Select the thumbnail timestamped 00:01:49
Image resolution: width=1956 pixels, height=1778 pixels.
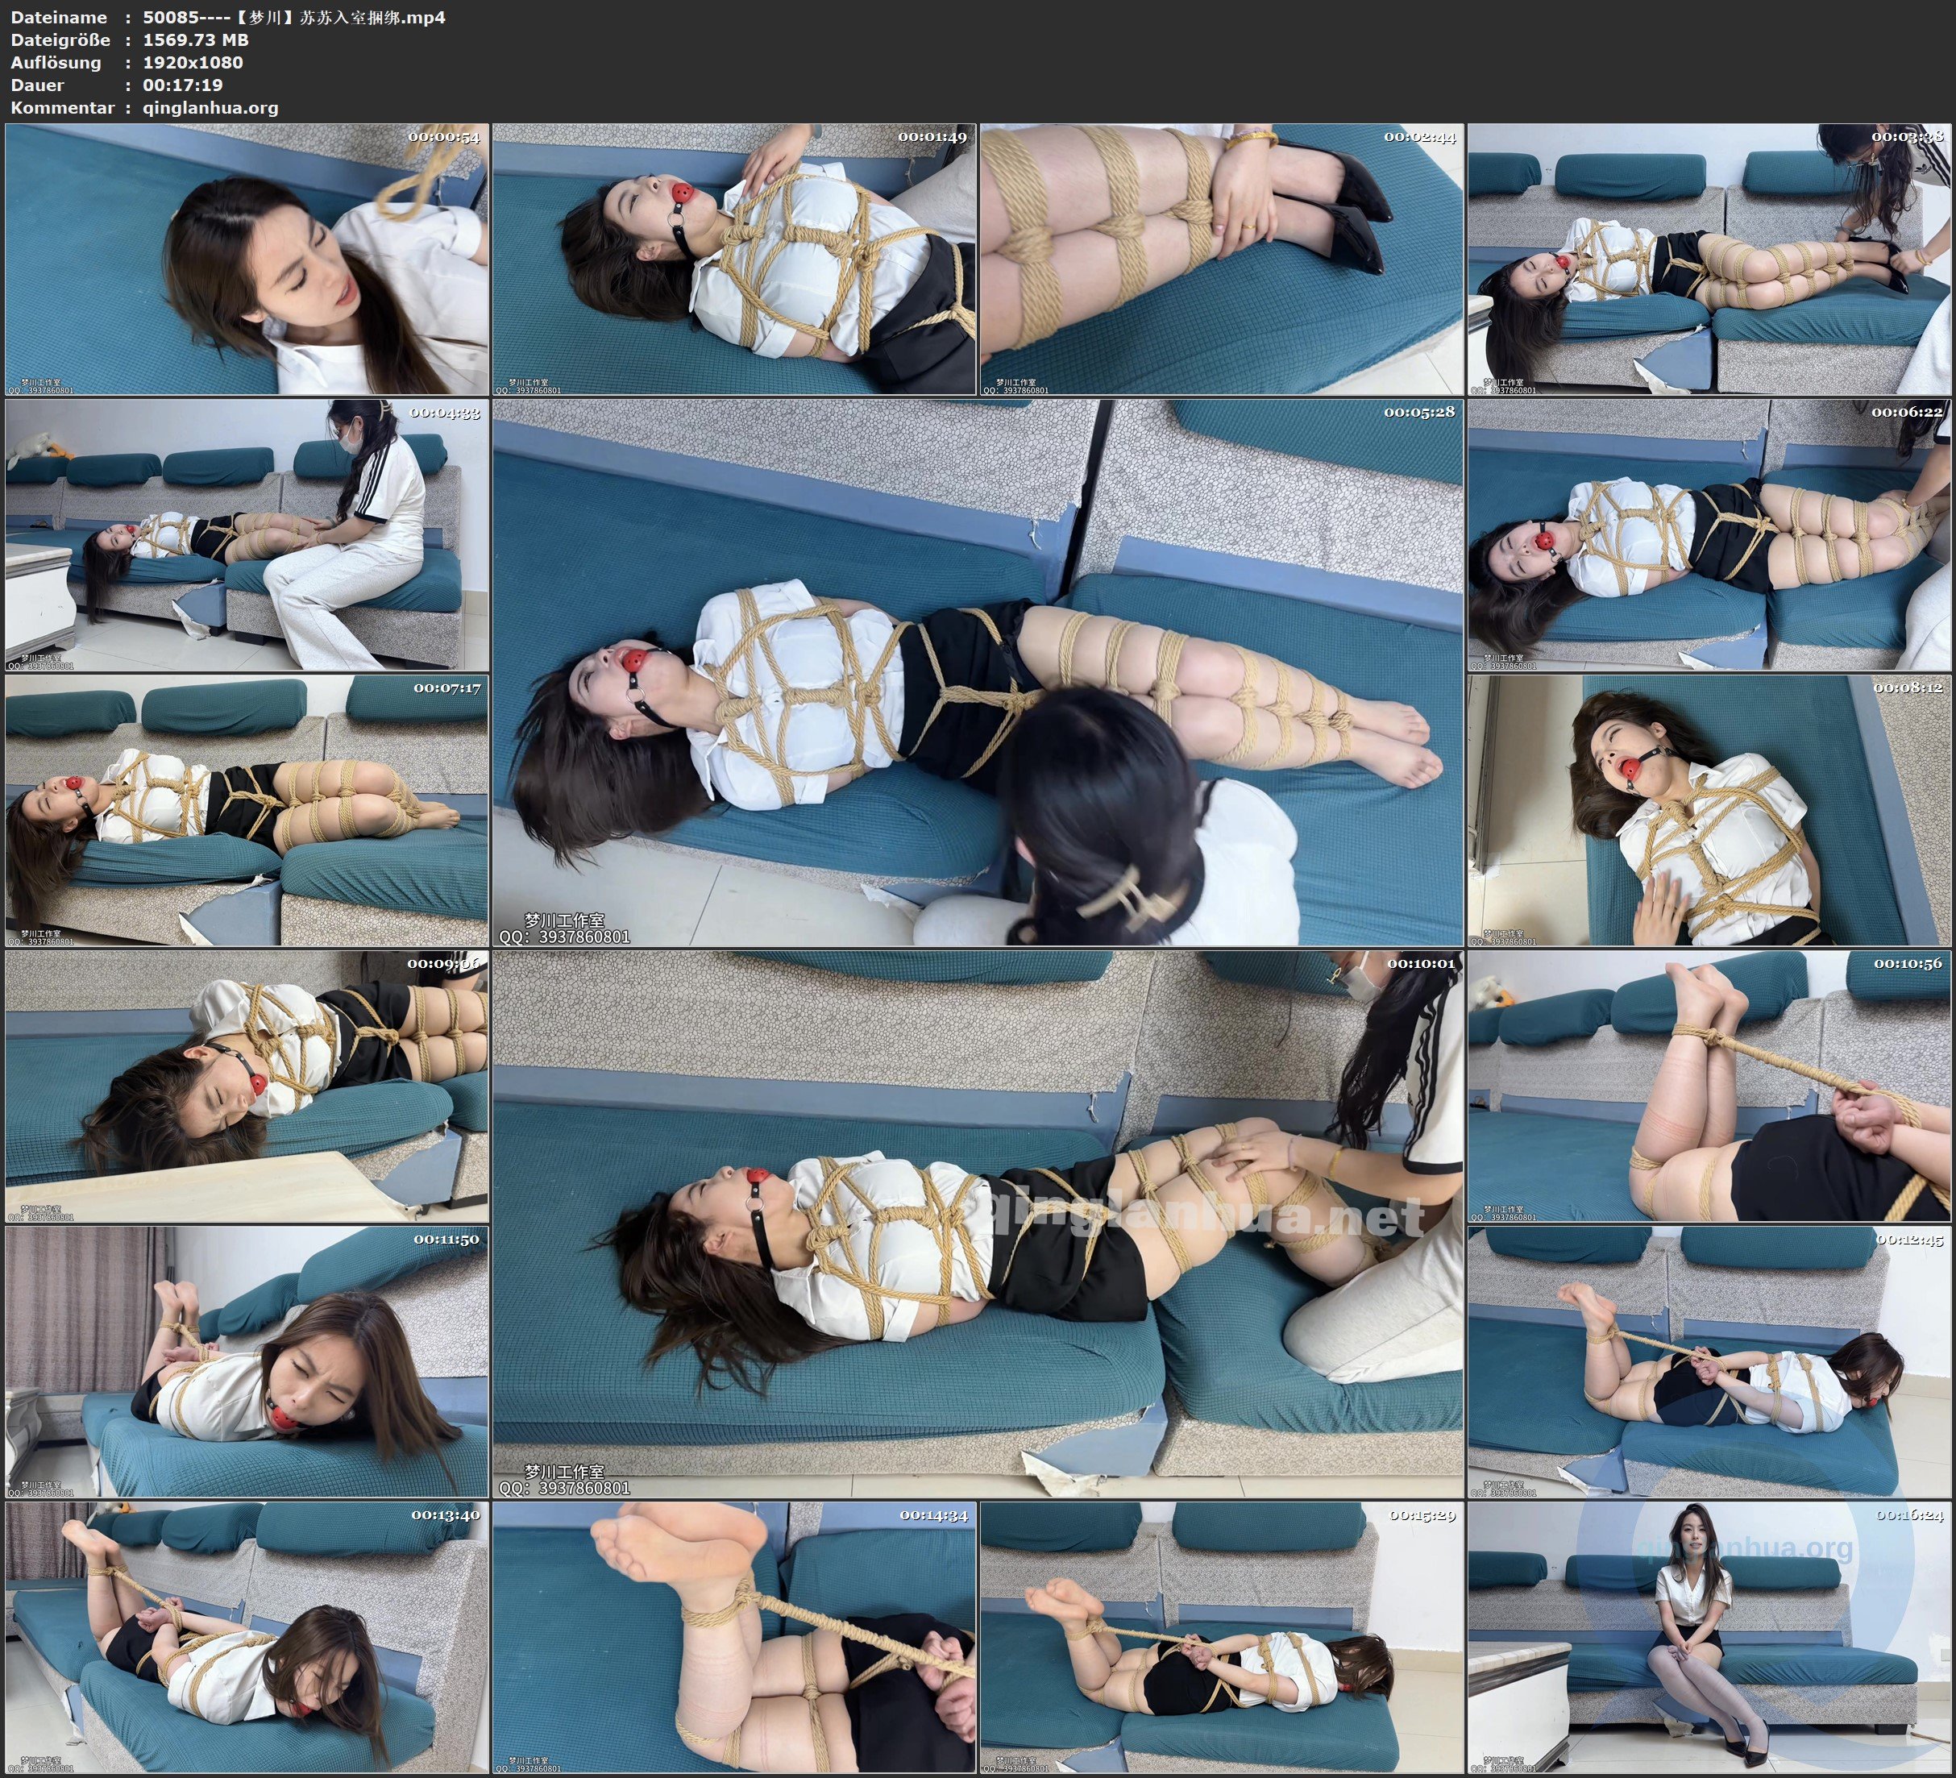pos(733,260)
